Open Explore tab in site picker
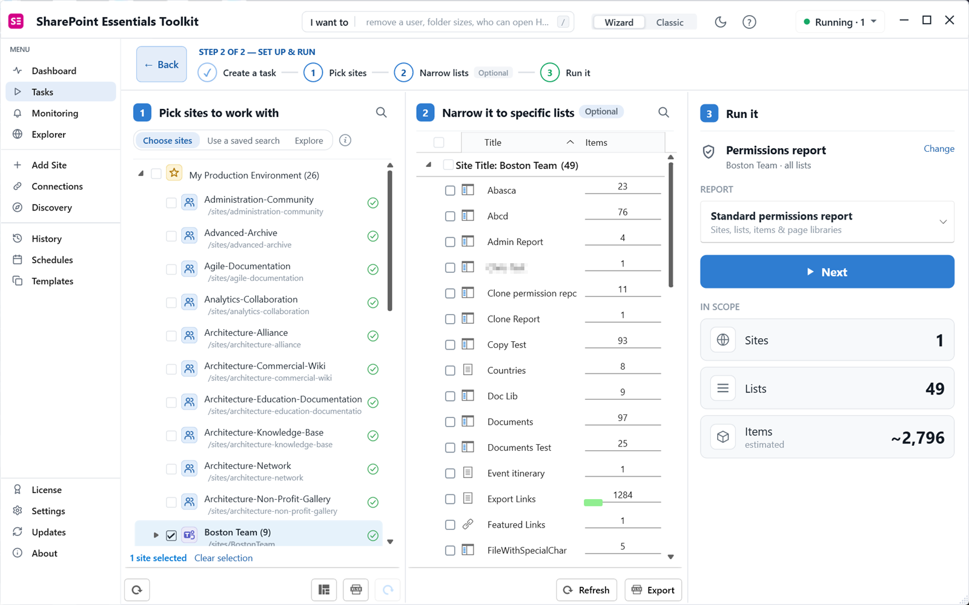Screen dimensions: 969x605 point(309,140)
